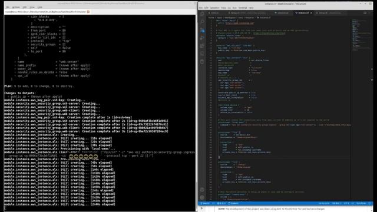Open the Help menu in VS Code
Image resolution: width=377 pixels, height=212 pixels.
pyautogui.click(x=251, y=8)
